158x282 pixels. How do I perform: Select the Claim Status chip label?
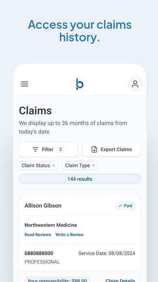[36, 165]
